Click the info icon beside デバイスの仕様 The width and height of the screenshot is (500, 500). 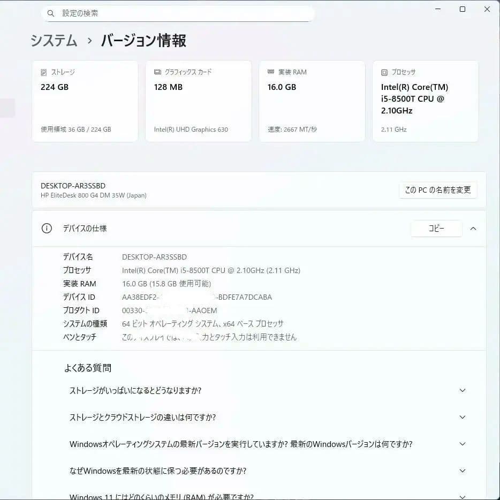[x=47, y=228]
